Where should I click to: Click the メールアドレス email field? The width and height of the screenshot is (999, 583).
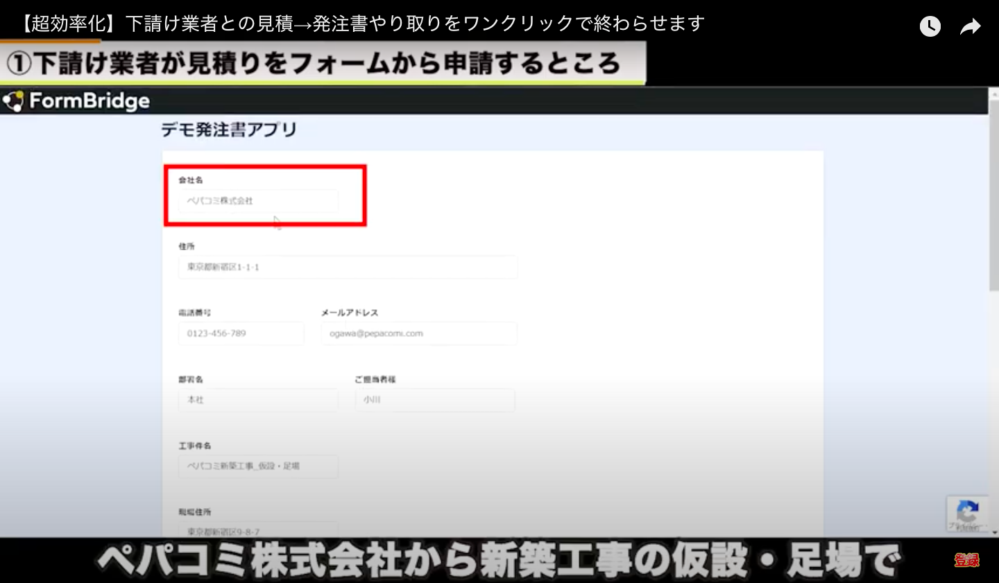[418, 333]
